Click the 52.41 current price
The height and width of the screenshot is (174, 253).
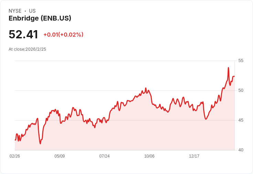click(x=23, y=35)
